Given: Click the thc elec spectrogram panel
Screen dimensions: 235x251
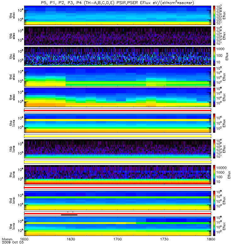Looking at the screenshot, I should click(118, 56).
